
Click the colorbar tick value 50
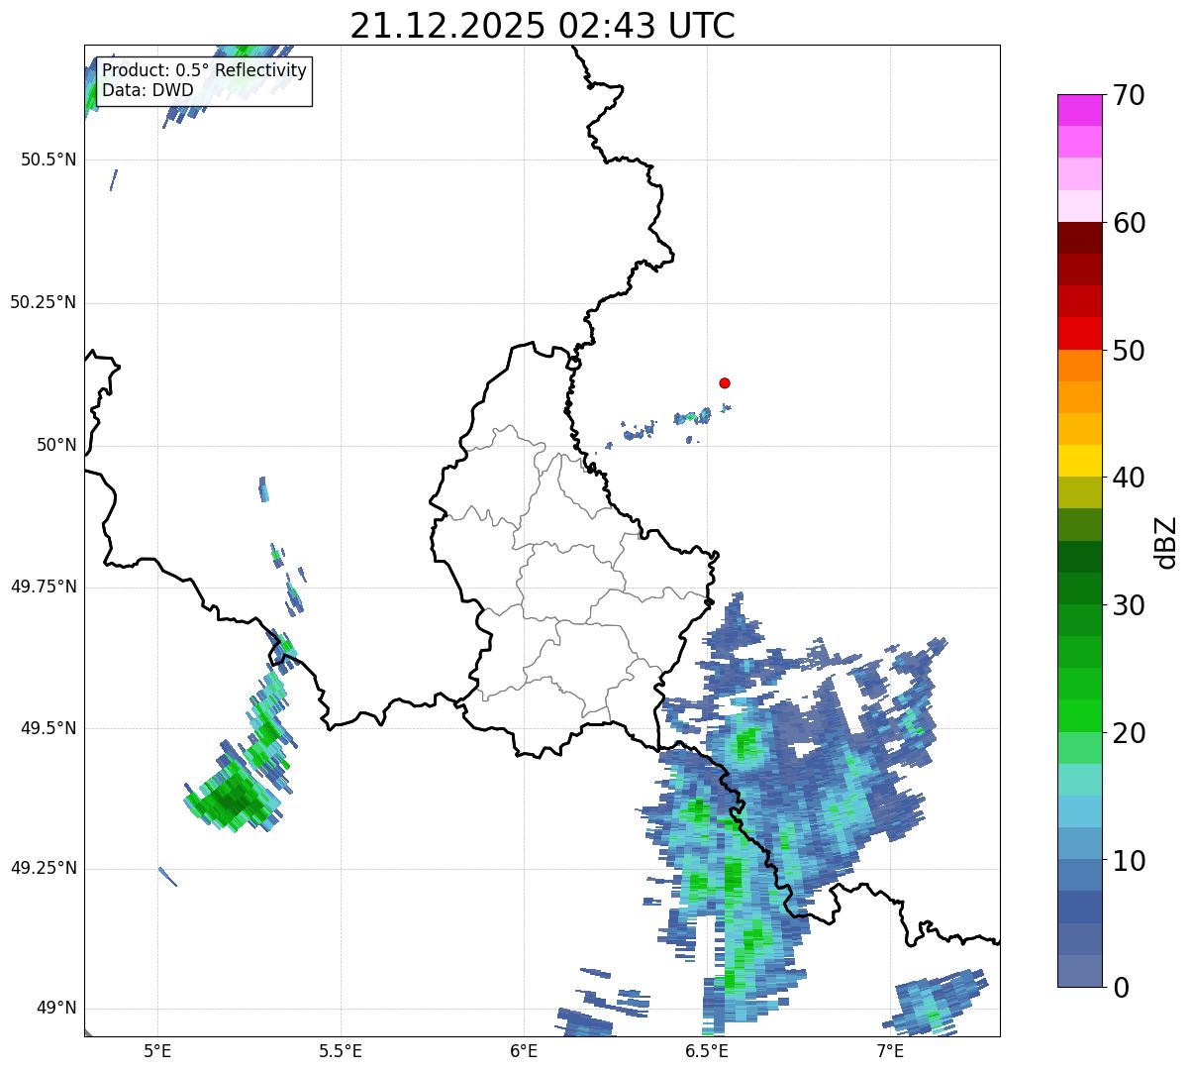click(1129, 351)
